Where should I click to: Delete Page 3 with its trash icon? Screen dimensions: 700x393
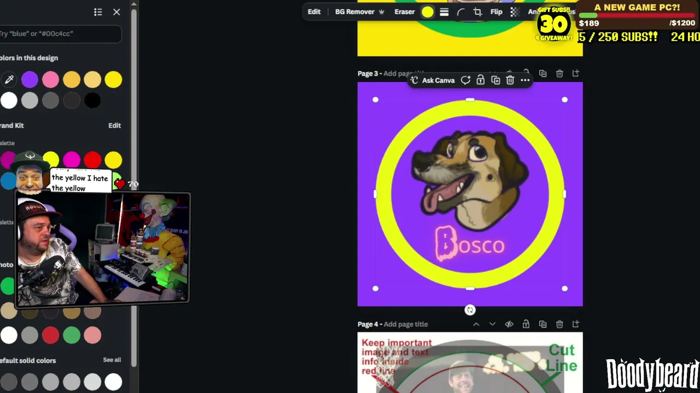click(x=559, y=73)
